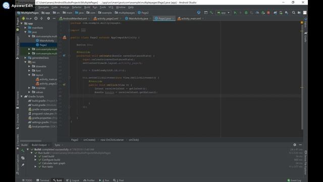The image size is (323, 182).
Task: Toggle the Device File Explorer side tab
Action: [305, 163]
